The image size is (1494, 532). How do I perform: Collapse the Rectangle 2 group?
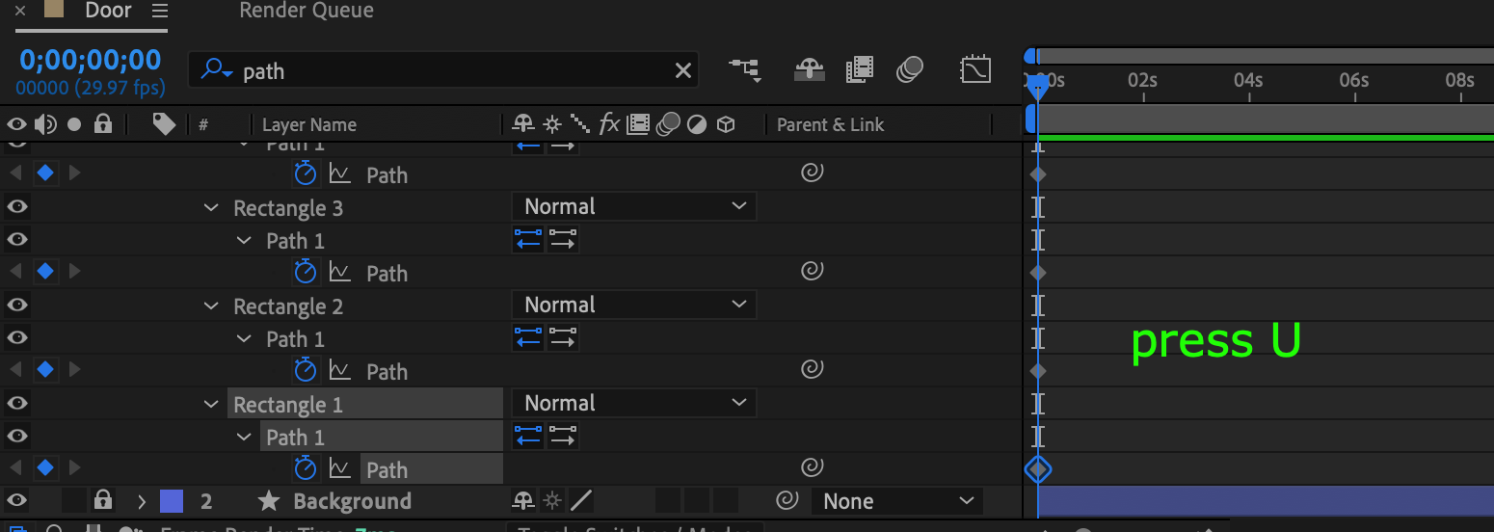pyautogui.click(x=211, y=306)
